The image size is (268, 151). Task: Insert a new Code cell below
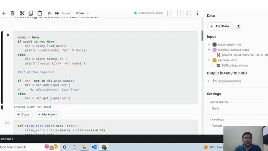23,115
